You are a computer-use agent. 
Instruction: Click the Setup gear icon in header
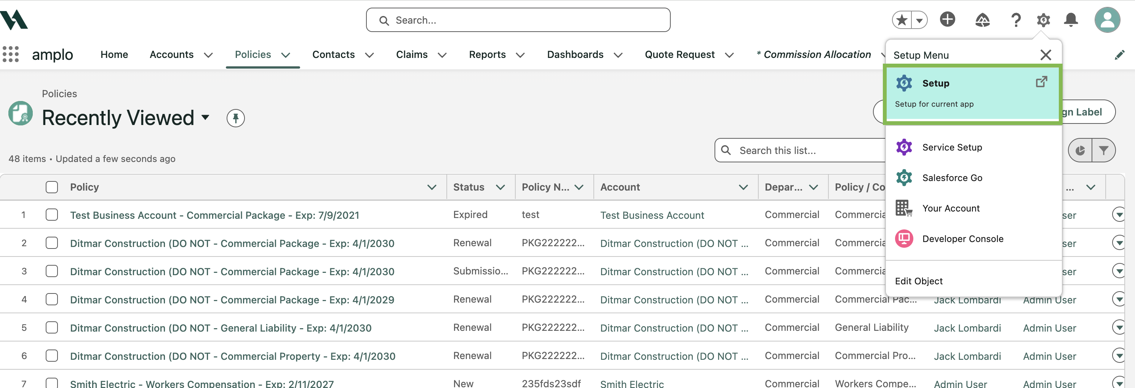(x=1043, y=20)
